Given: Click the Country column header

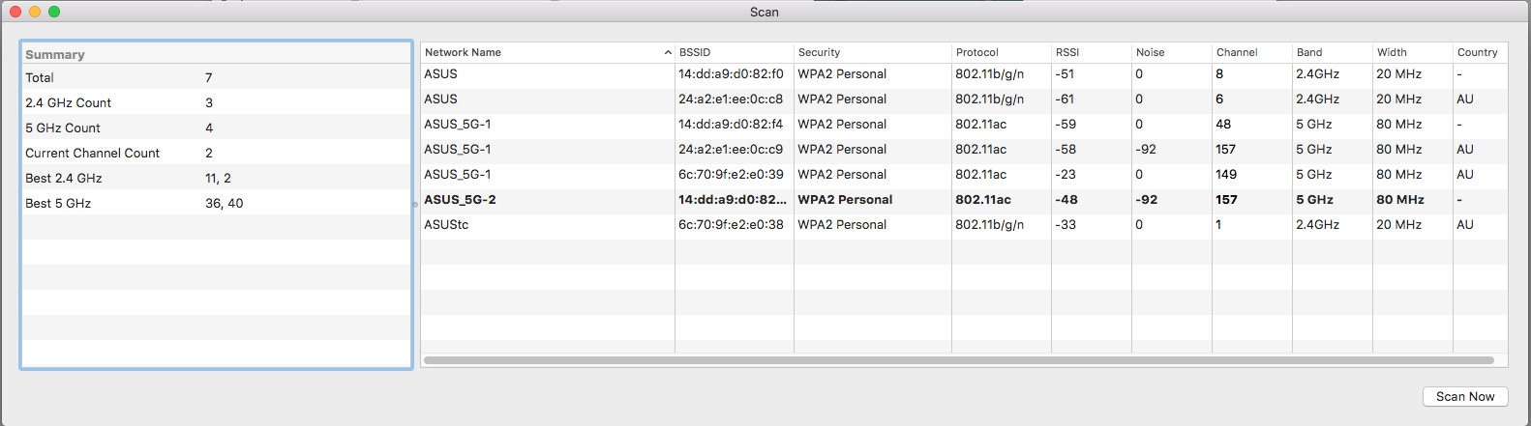Looking at the screenshot, I should pos(1477,52).
